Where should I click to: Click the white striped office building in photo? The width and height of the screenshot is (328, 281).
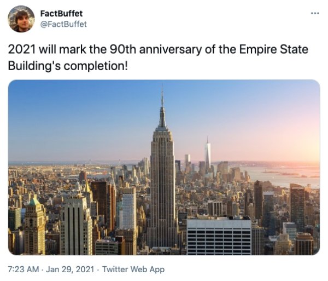click(x=219, y=236)
